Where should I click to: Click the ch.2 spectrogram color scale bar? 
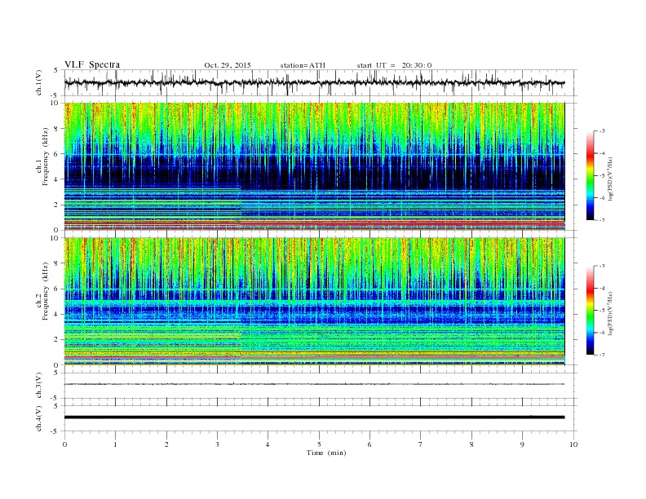(590, 310)
